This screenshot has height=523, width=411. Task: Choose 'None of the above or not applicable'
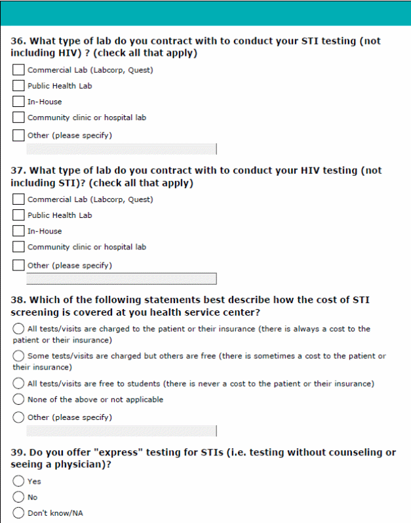coord(19,400)
